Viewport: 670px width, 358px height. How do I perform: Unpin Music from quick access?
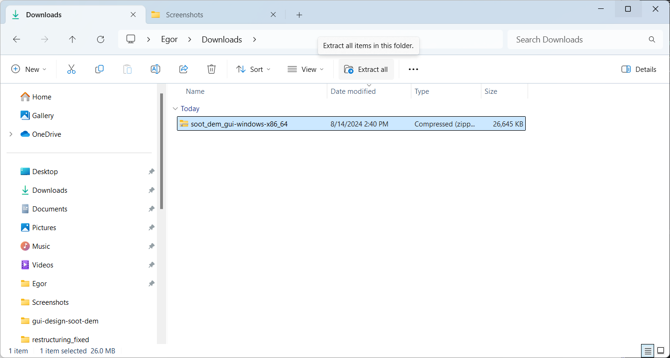click(151, 246)
